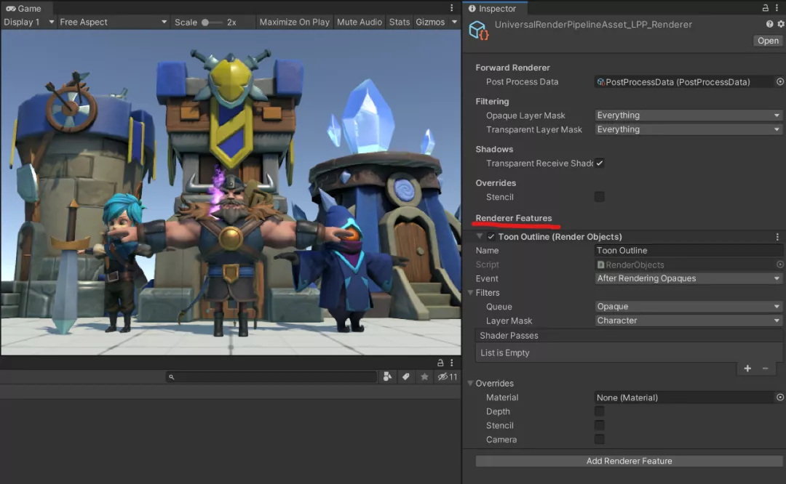Viewport: 786px width, 484px height.
Task: Click the Material field's object picker circle
Action: click(x=779, y=398)
